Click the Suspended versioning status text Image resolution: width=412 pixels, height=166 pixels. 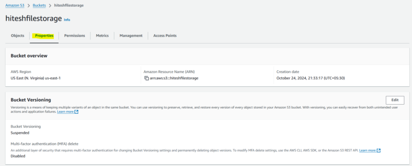coord(20,133)
